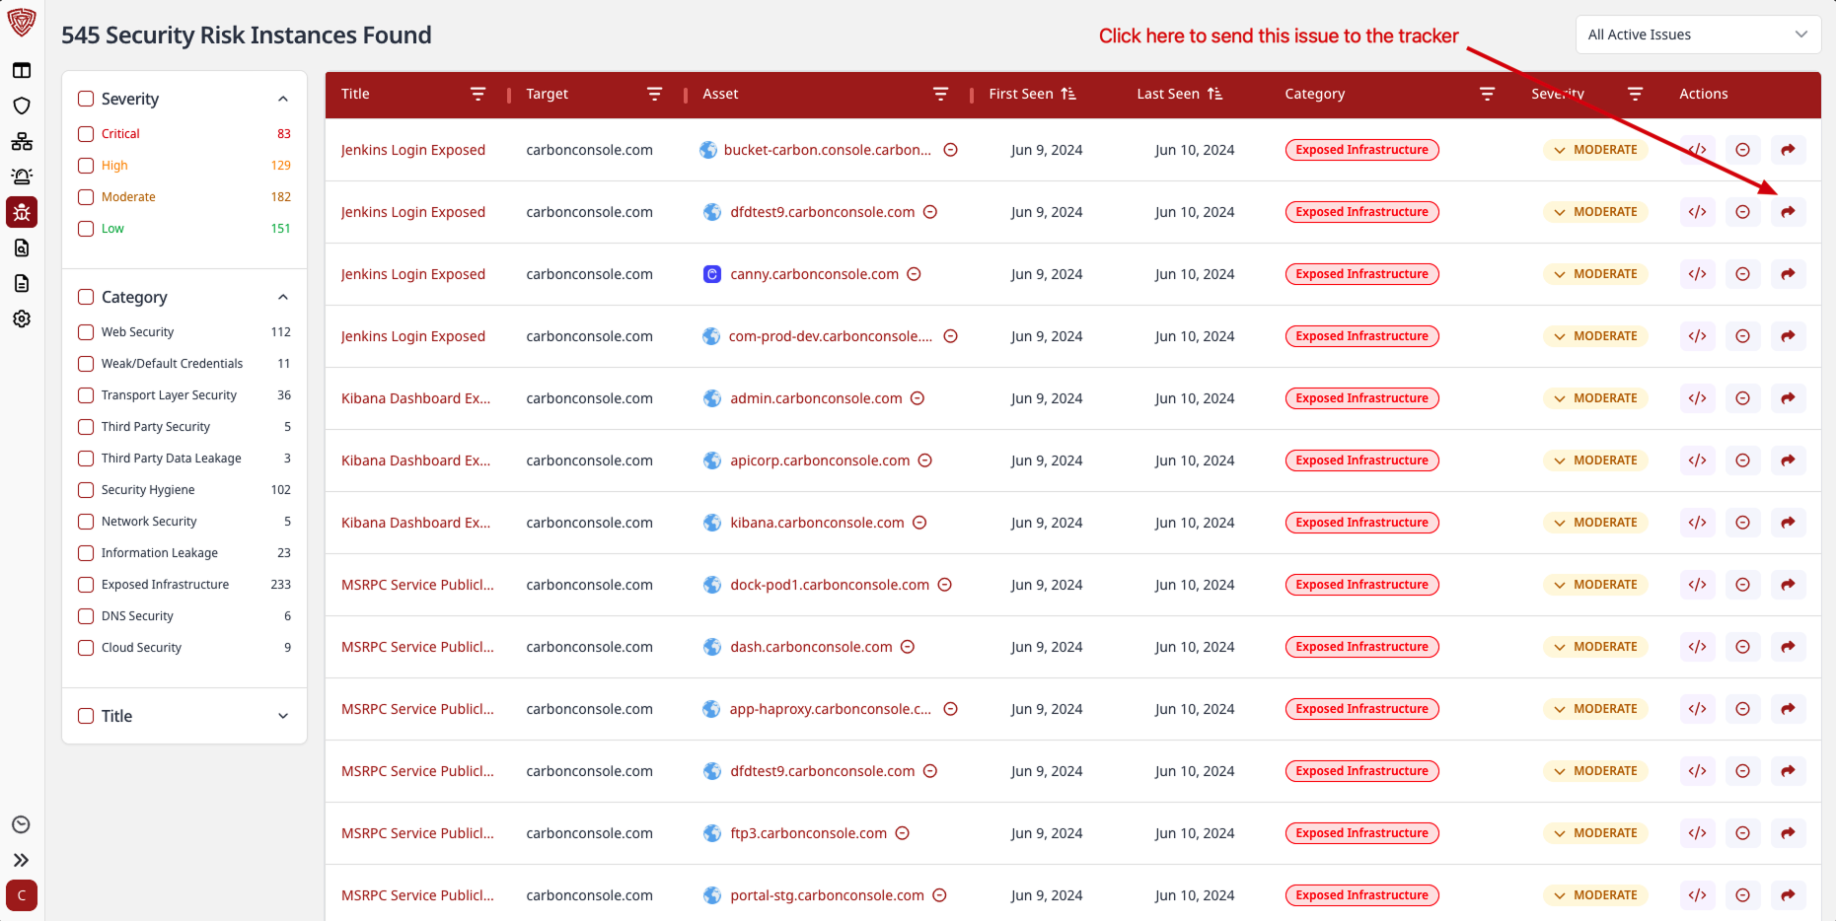
Task: Check the DNS Security filter
Action: [x=86, y=616]
